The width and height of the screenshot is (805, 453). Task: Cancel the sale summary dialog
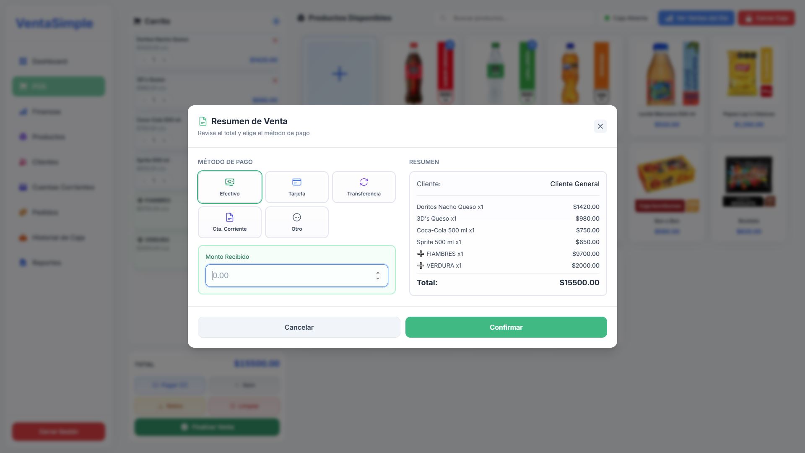[x=299, y=327]
